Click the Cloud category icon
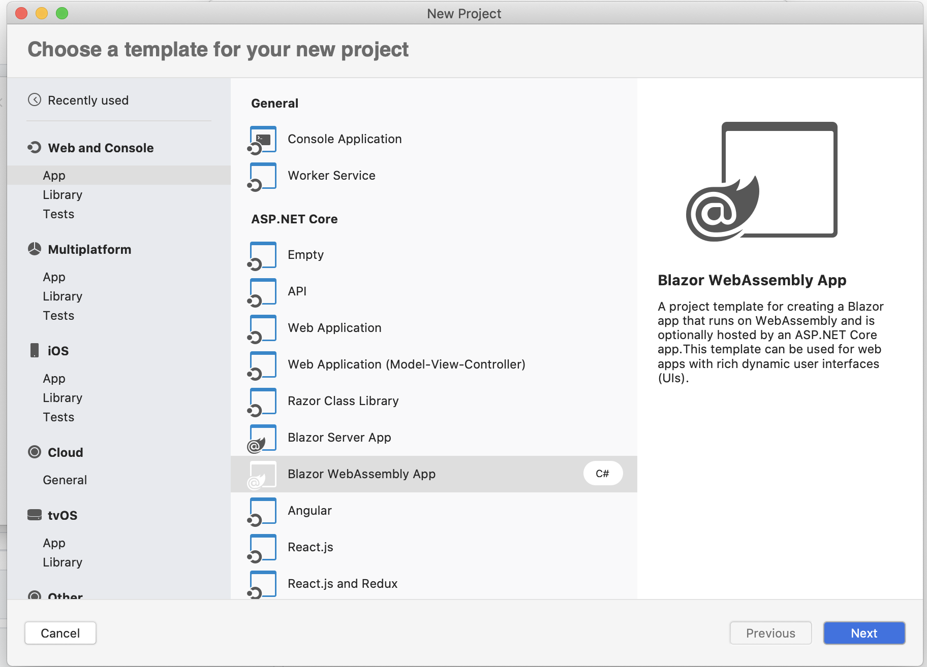Image resolution: width=927 pixels, height=667 pixels. (x=34, y=452)
